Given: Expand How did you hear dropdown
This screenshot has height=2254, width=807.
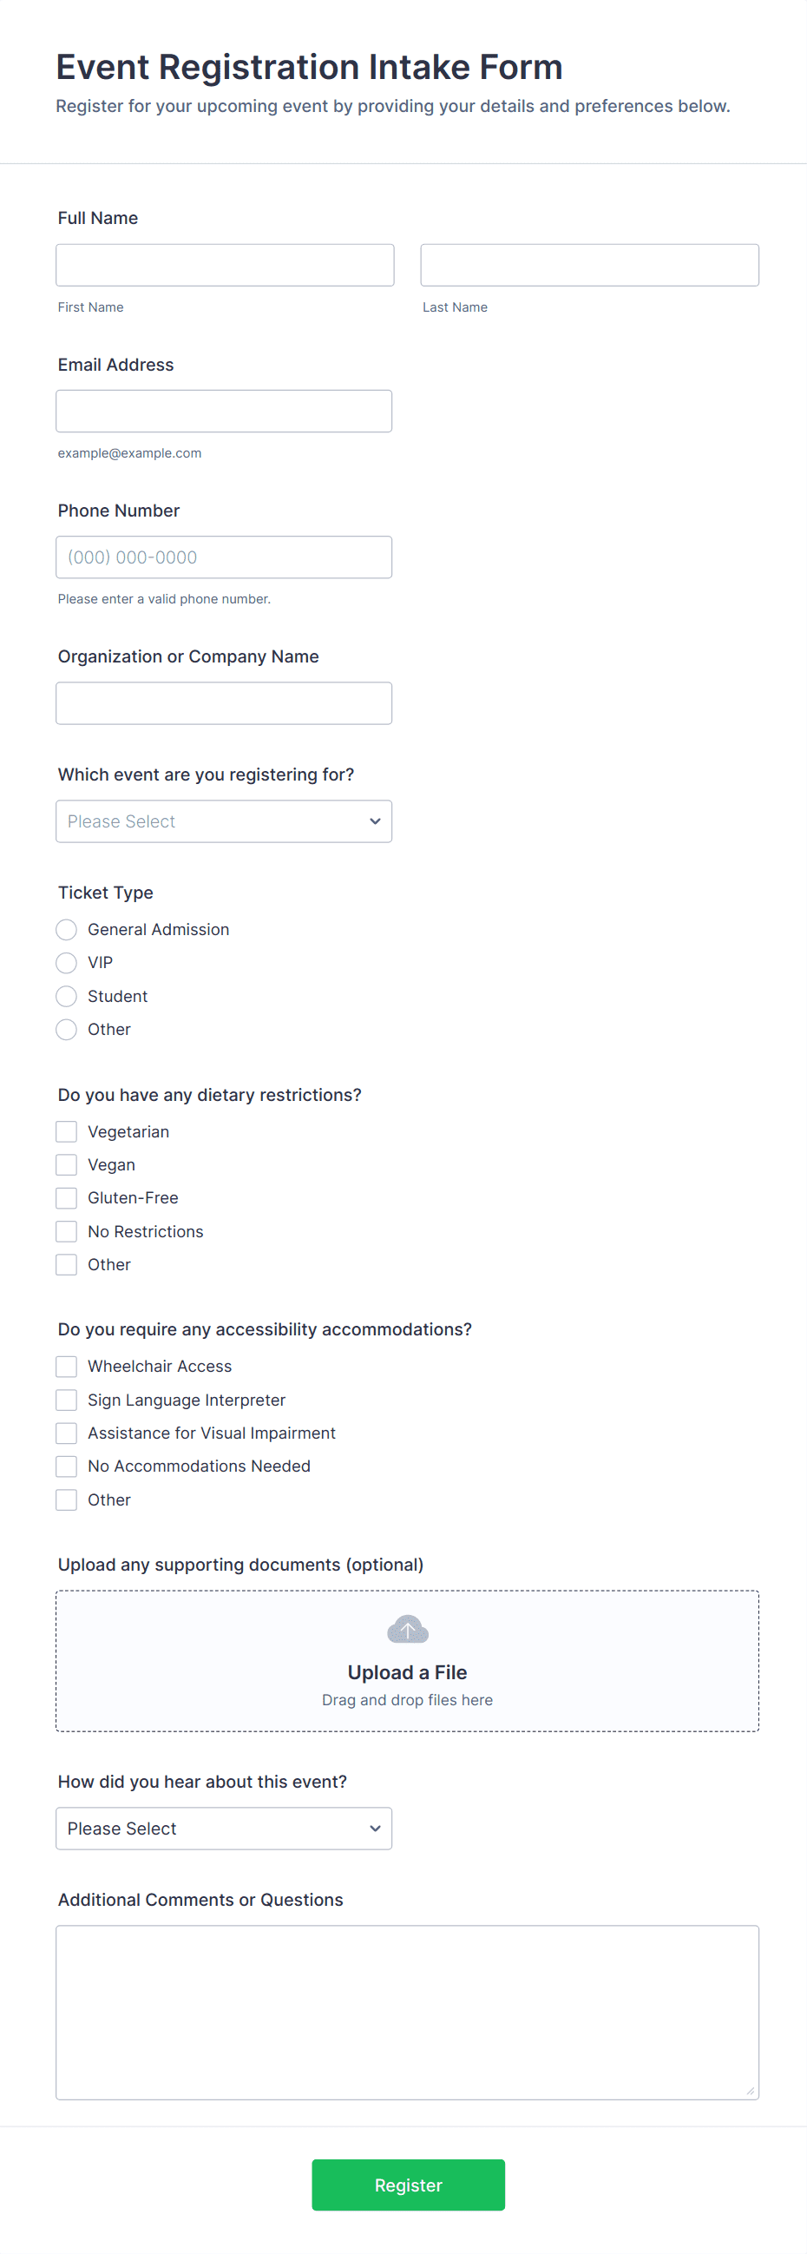Looking at the screenshot, I should coord(223,1829).
